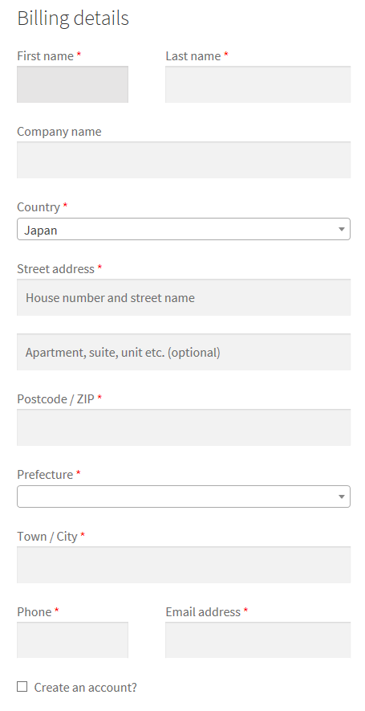Click the 'Company name' label text

(59, 132)
